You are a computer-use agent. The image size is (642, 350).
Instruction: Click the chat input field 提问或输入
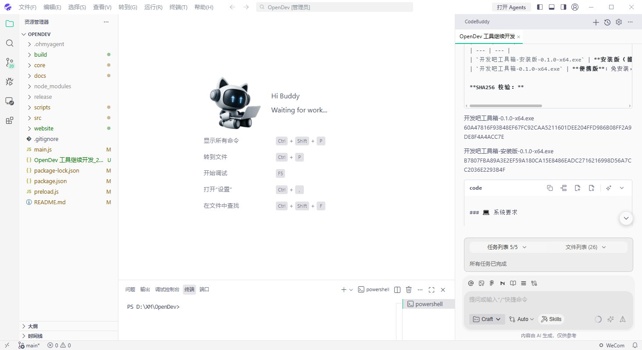[548, 299]
